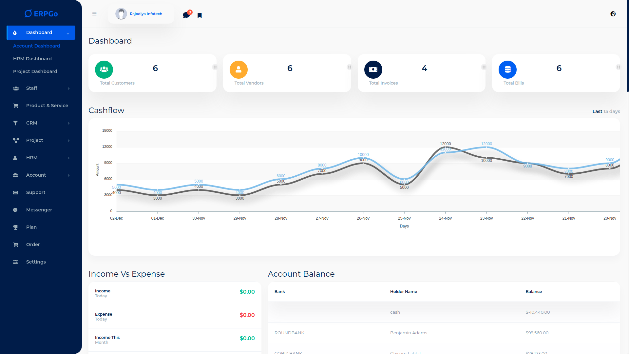
Task: Click the page vertical scrollbar
Action: pos(627,46)
